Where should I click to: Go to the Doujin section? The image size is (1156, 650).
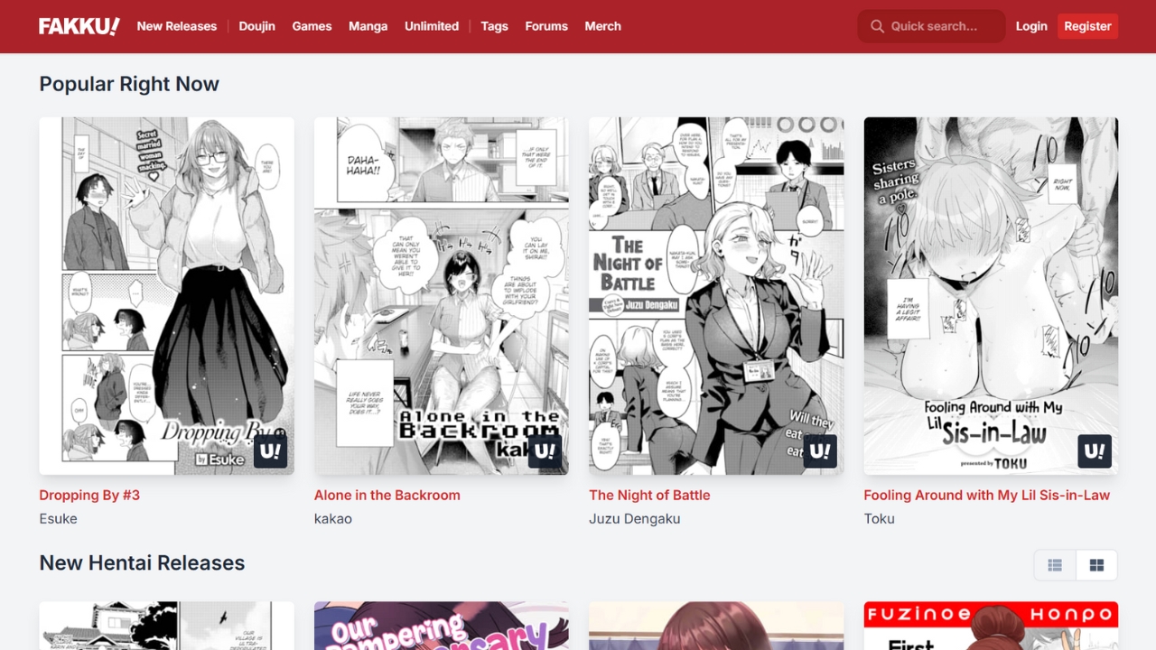[x=257, y=26]
